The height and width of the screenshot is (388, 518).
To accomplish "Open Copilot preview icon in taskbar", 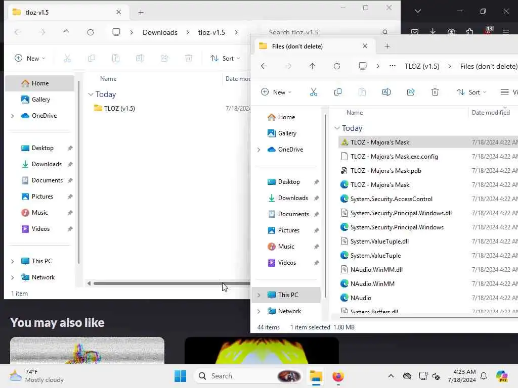I will [502, 376].
